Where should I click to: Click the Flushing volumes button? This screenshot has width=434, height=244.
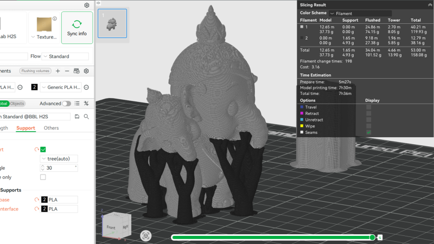35,71
